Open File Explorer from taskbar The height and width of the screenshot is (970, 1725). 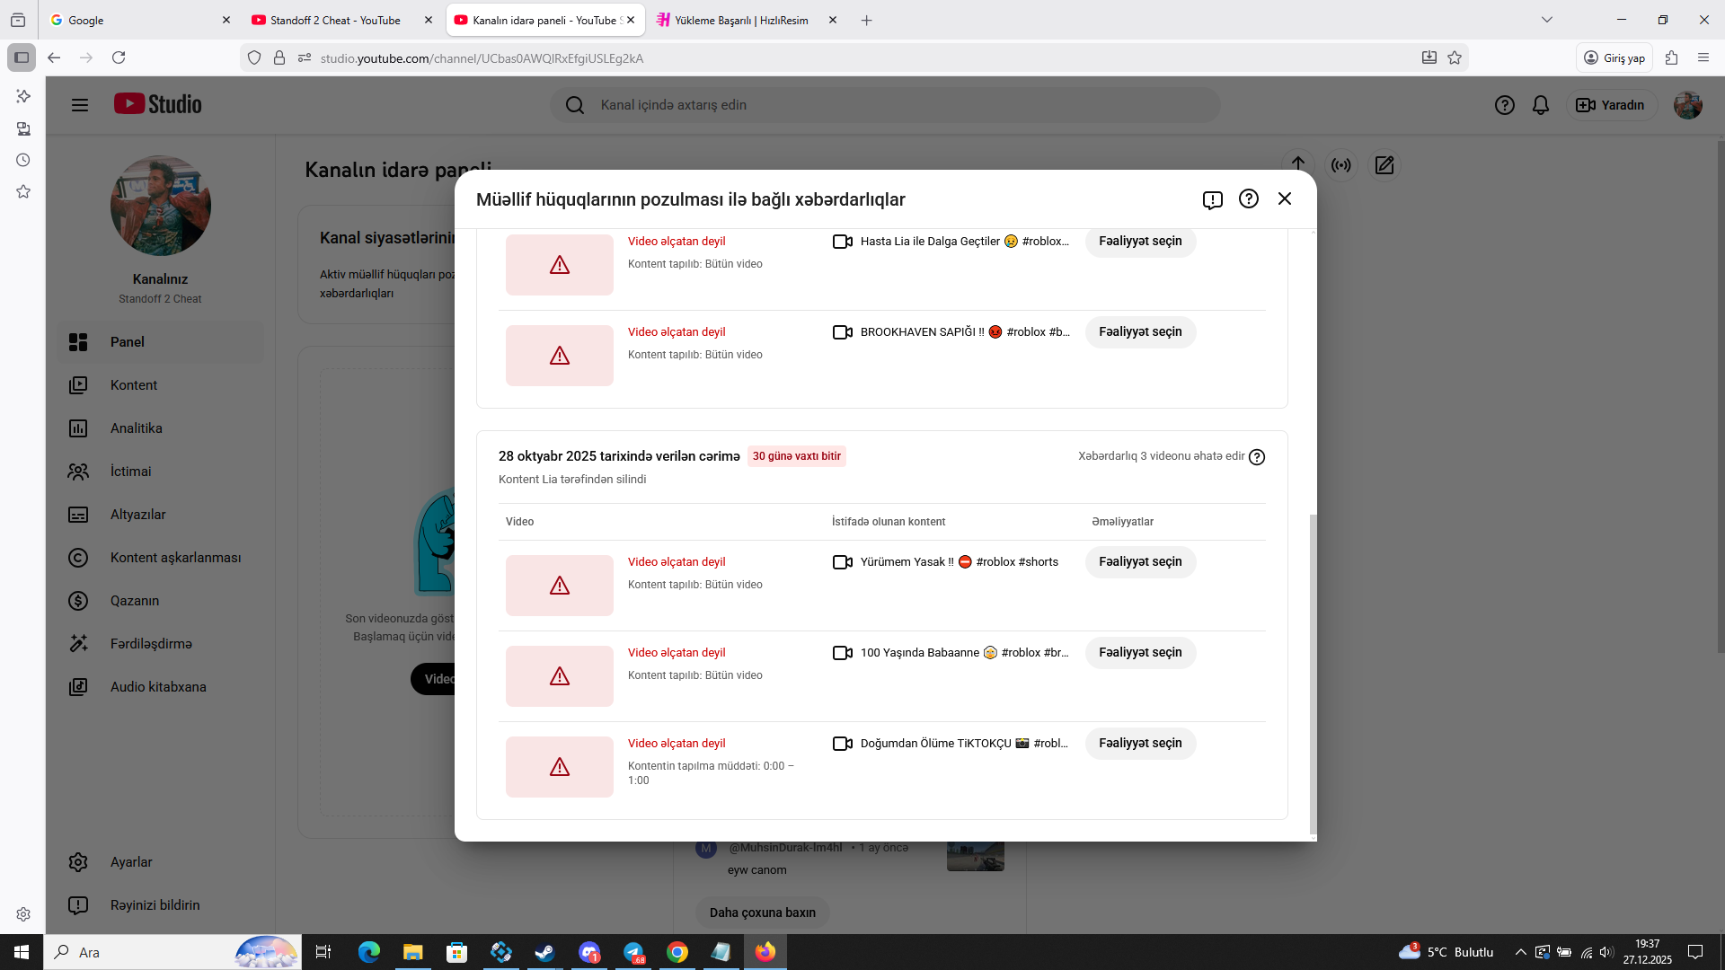pos(412,952)
